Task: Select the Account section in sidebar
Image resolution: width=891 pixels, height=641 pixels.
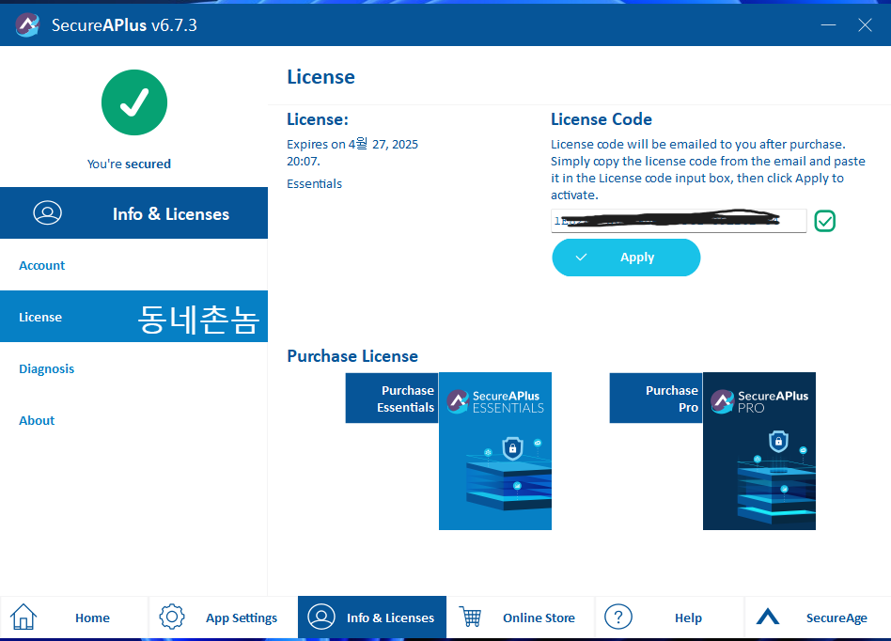Action: pos(134,265)
